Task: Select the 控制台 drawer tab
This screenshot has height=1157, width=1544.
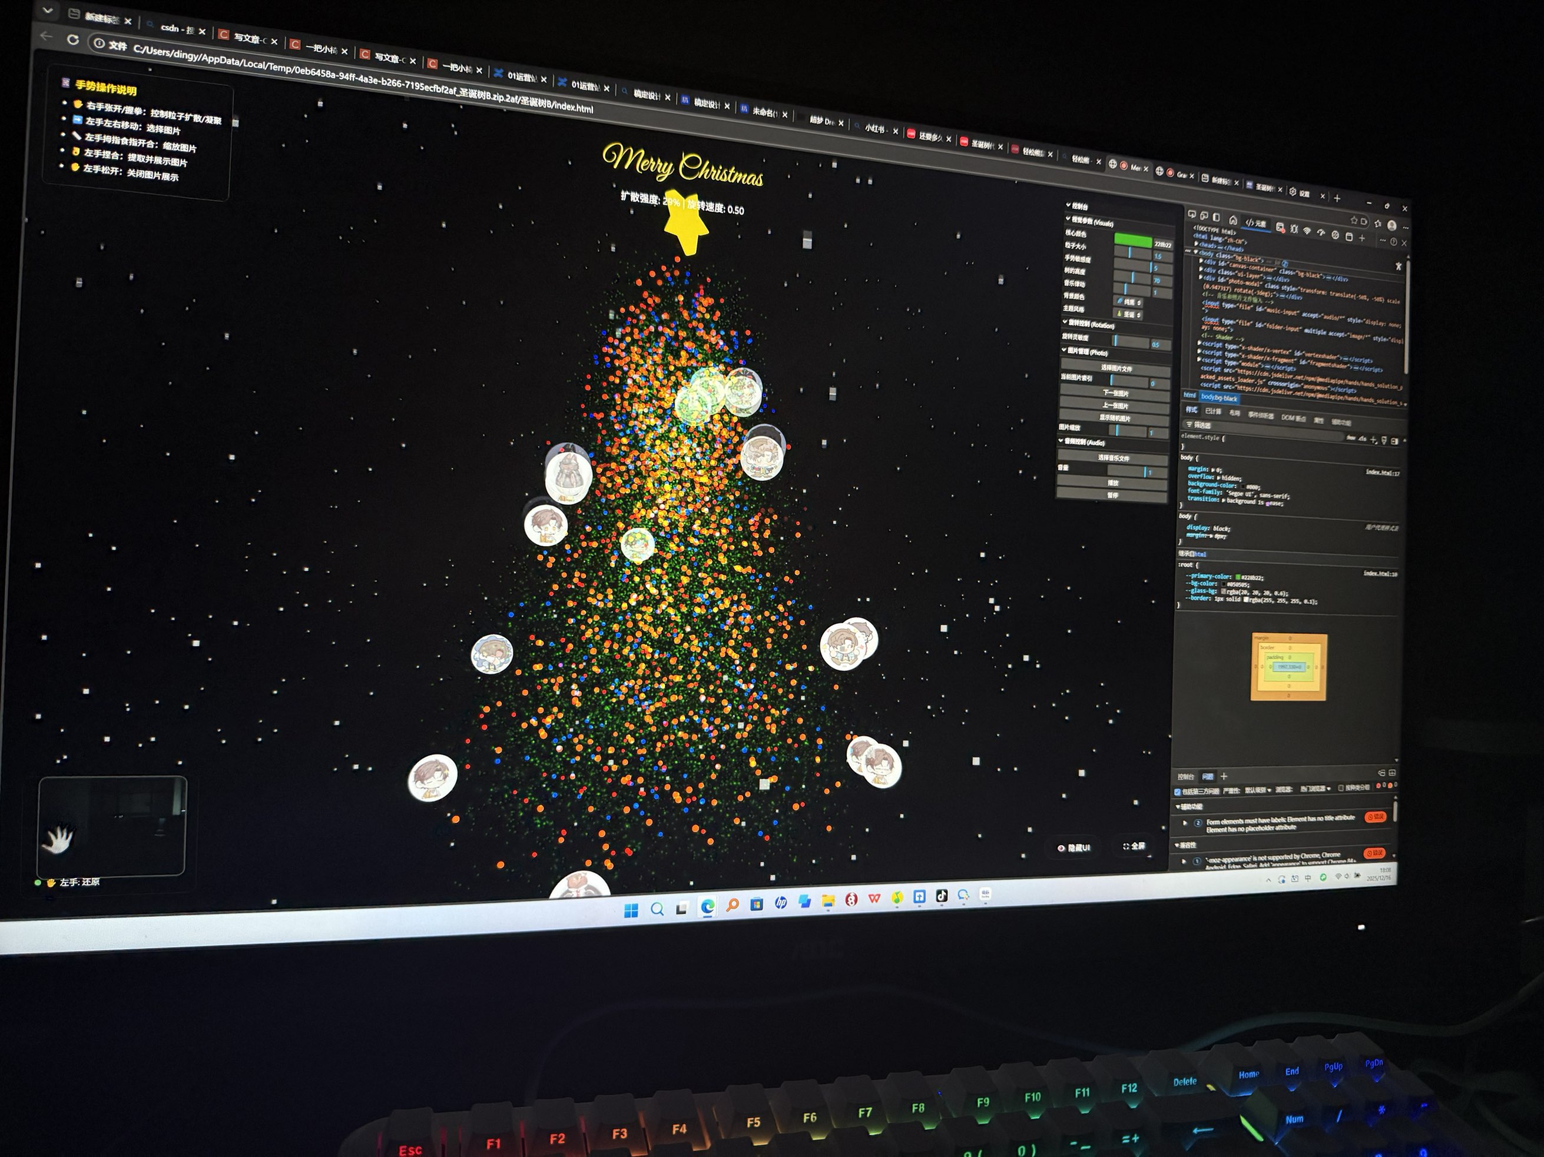Action: coord(1186,777)
